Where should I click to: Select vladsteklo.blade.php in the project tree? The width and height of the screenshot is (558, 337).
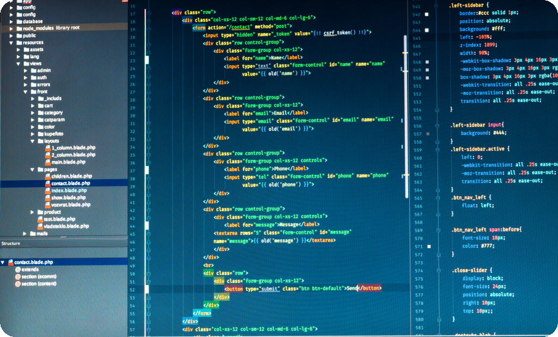66,226
